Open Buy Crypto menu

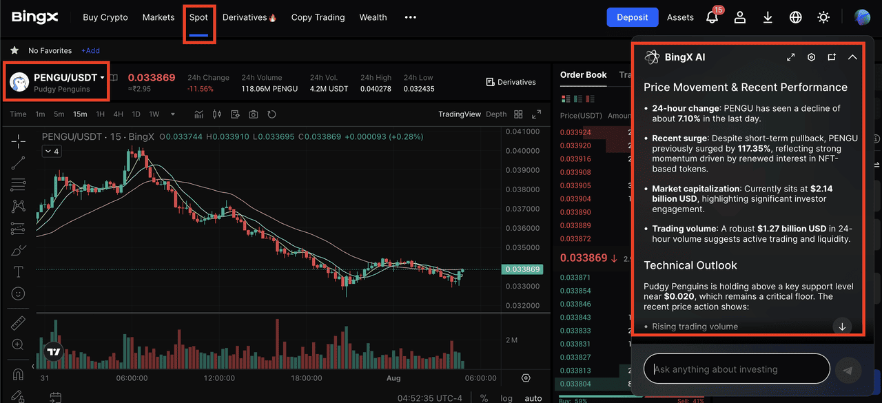[x=105, y=17]
